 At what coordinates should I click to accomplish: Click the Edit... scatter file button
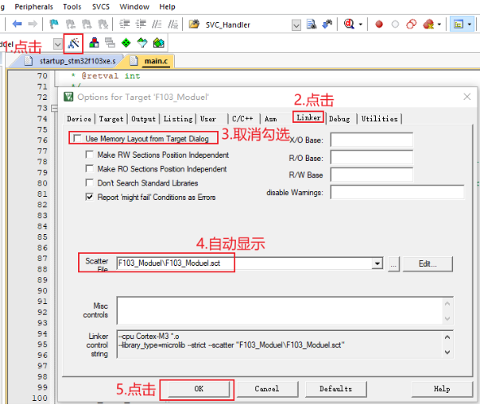[428, 263]
